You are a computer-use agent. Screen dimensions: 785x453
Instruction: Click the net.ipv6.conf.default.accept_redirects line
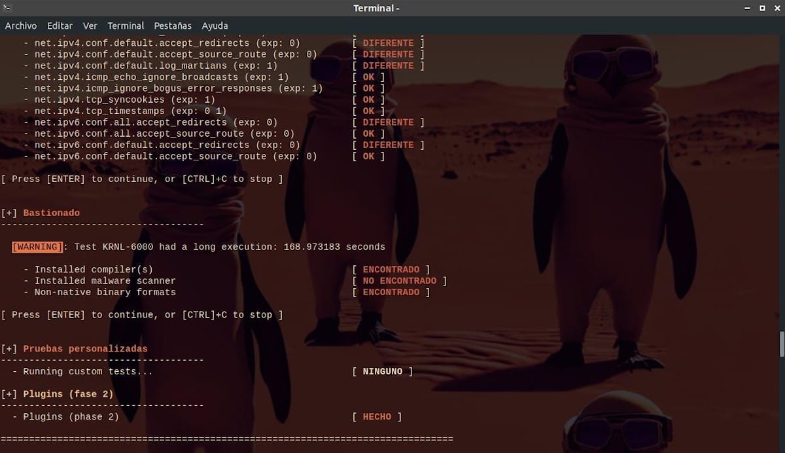coord(162,145)
